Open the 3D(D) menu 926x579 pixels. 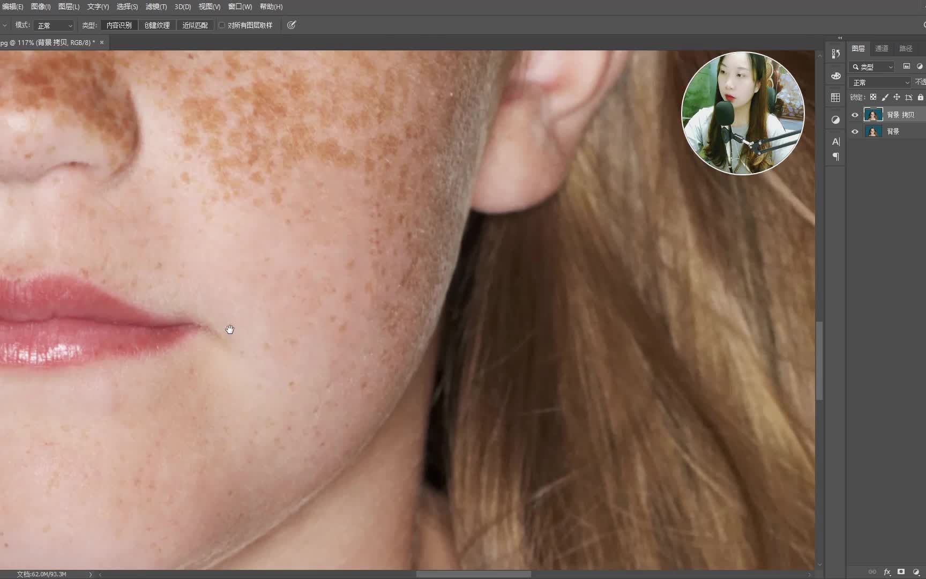pos(183,6)
